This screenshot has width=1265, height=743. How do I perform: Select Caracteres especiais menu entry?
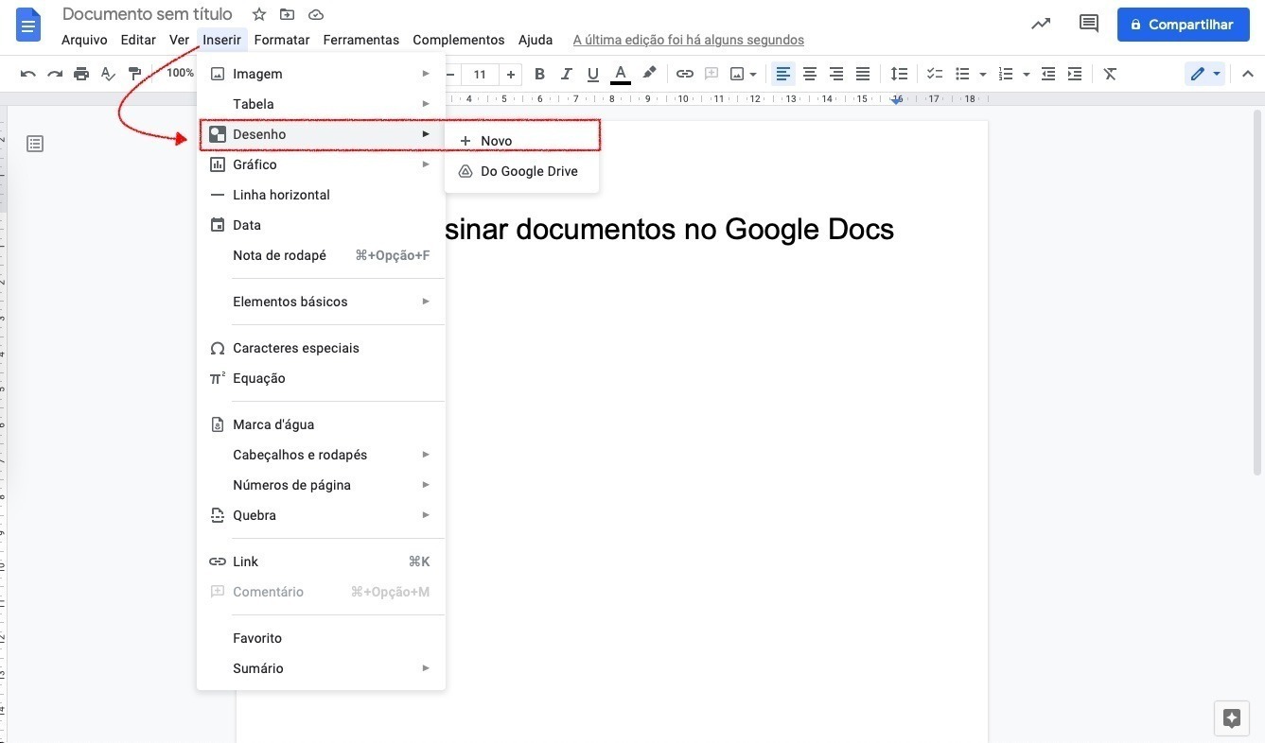point(321,348)
